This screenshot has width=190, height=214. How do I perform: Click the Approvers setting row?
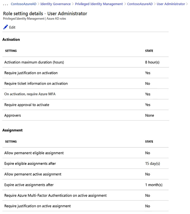point(13,115)
